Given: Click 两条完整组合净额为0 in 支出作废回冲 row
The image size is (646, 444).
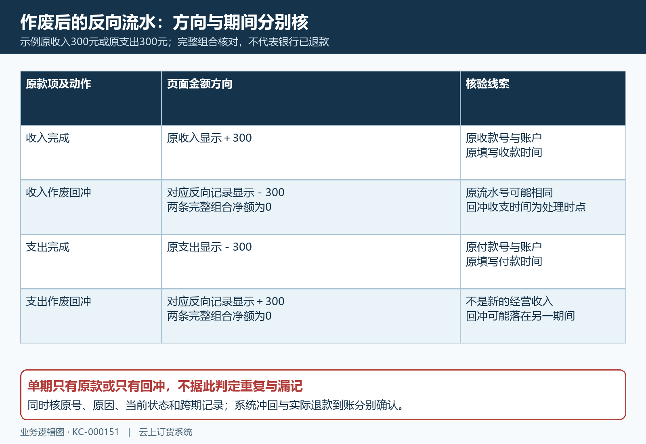Looking at the screenshot, I should click(x=219, y=316).
